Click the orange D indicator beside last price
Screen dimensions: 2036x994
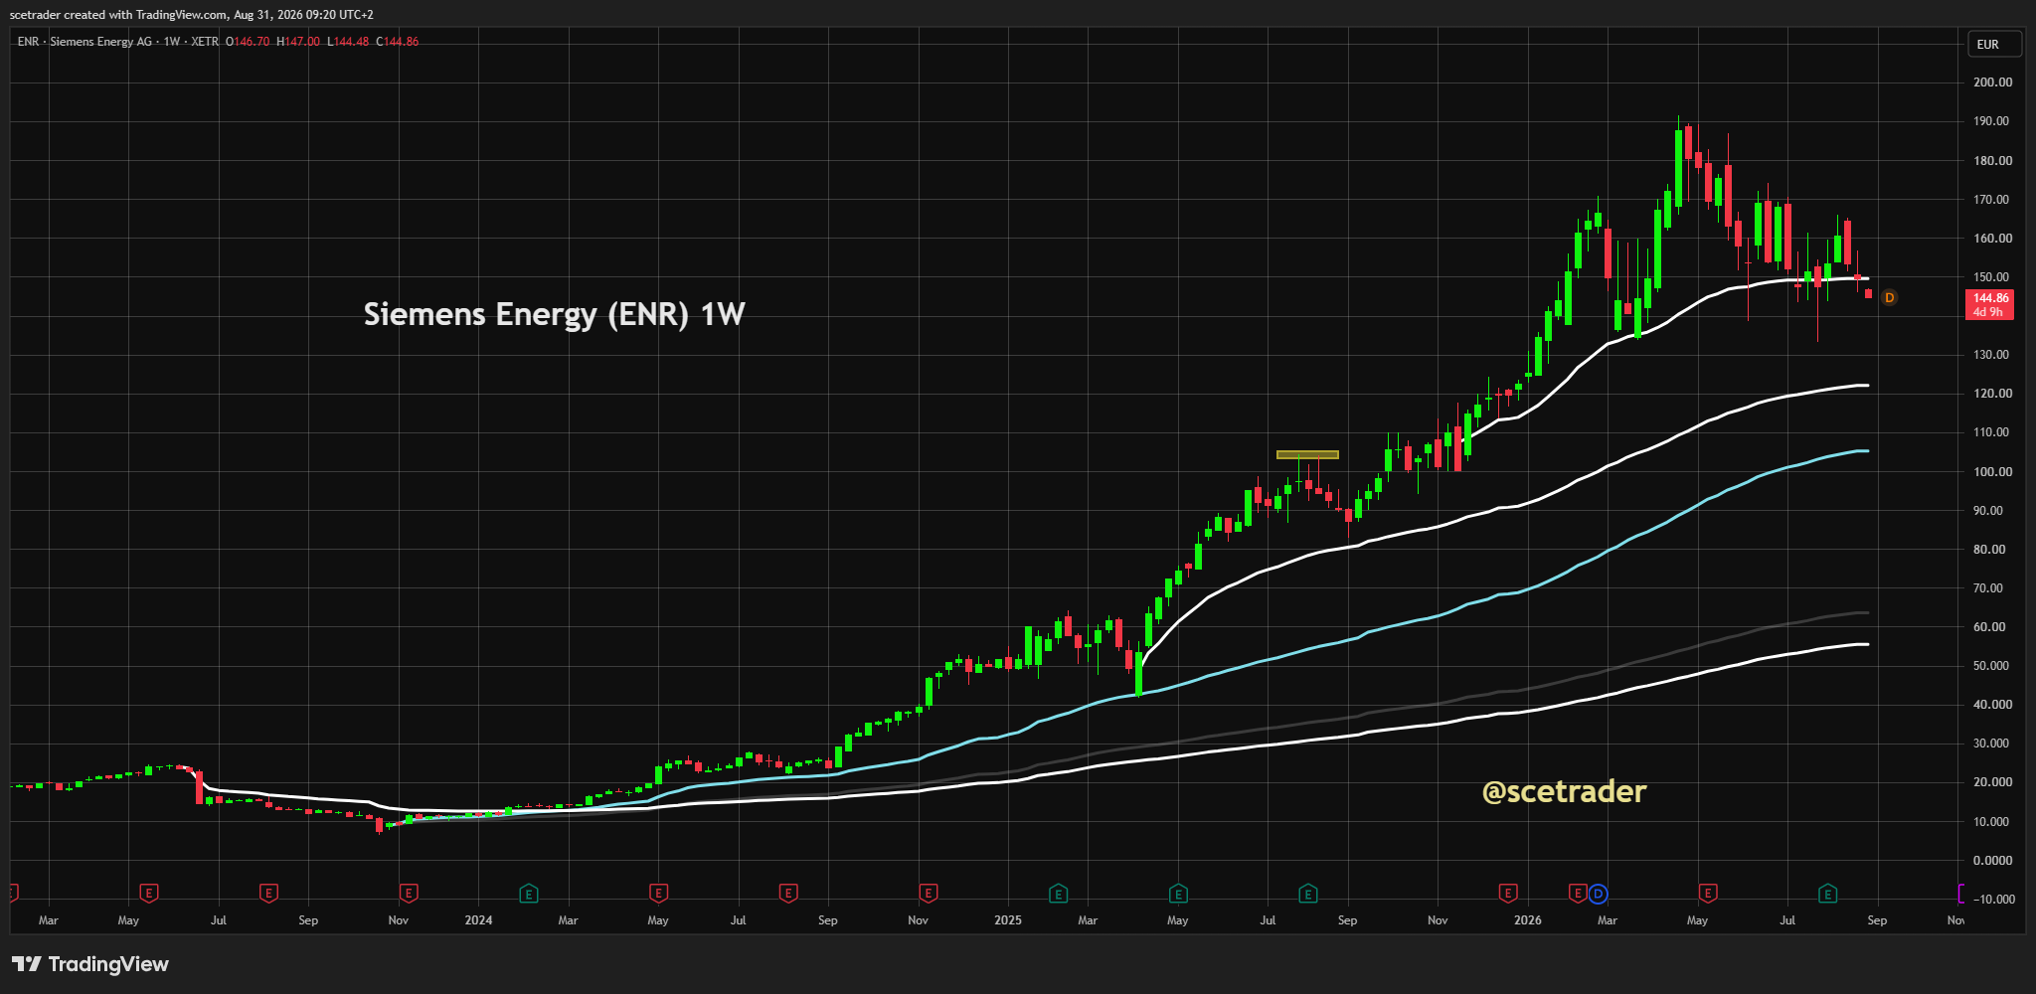point(1890,297)
